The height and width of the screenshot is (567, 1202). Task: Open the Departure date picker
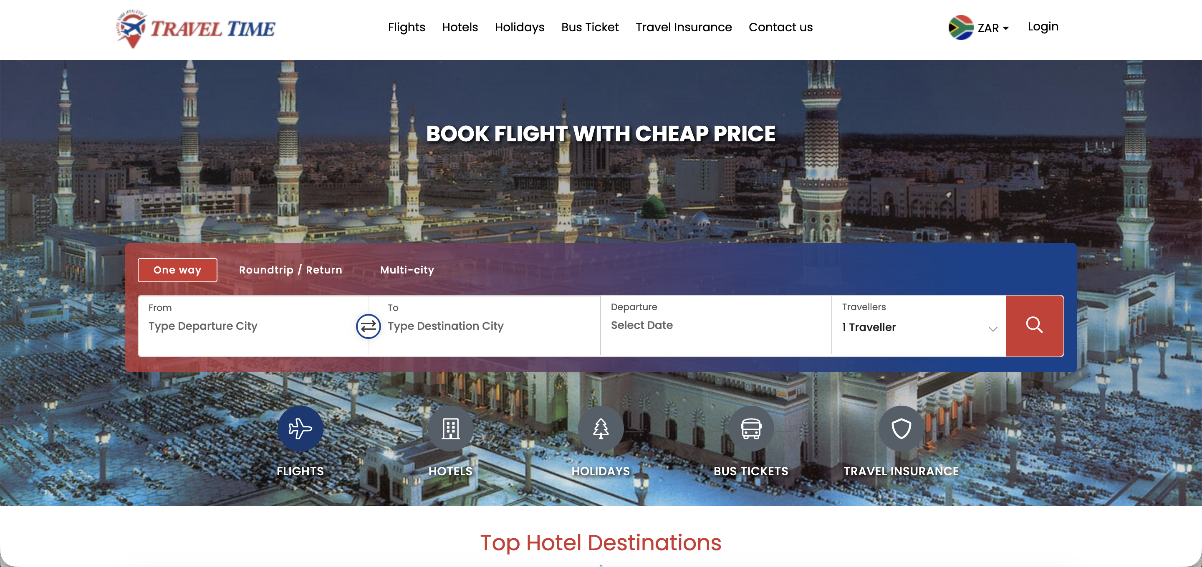click(716, 326)
